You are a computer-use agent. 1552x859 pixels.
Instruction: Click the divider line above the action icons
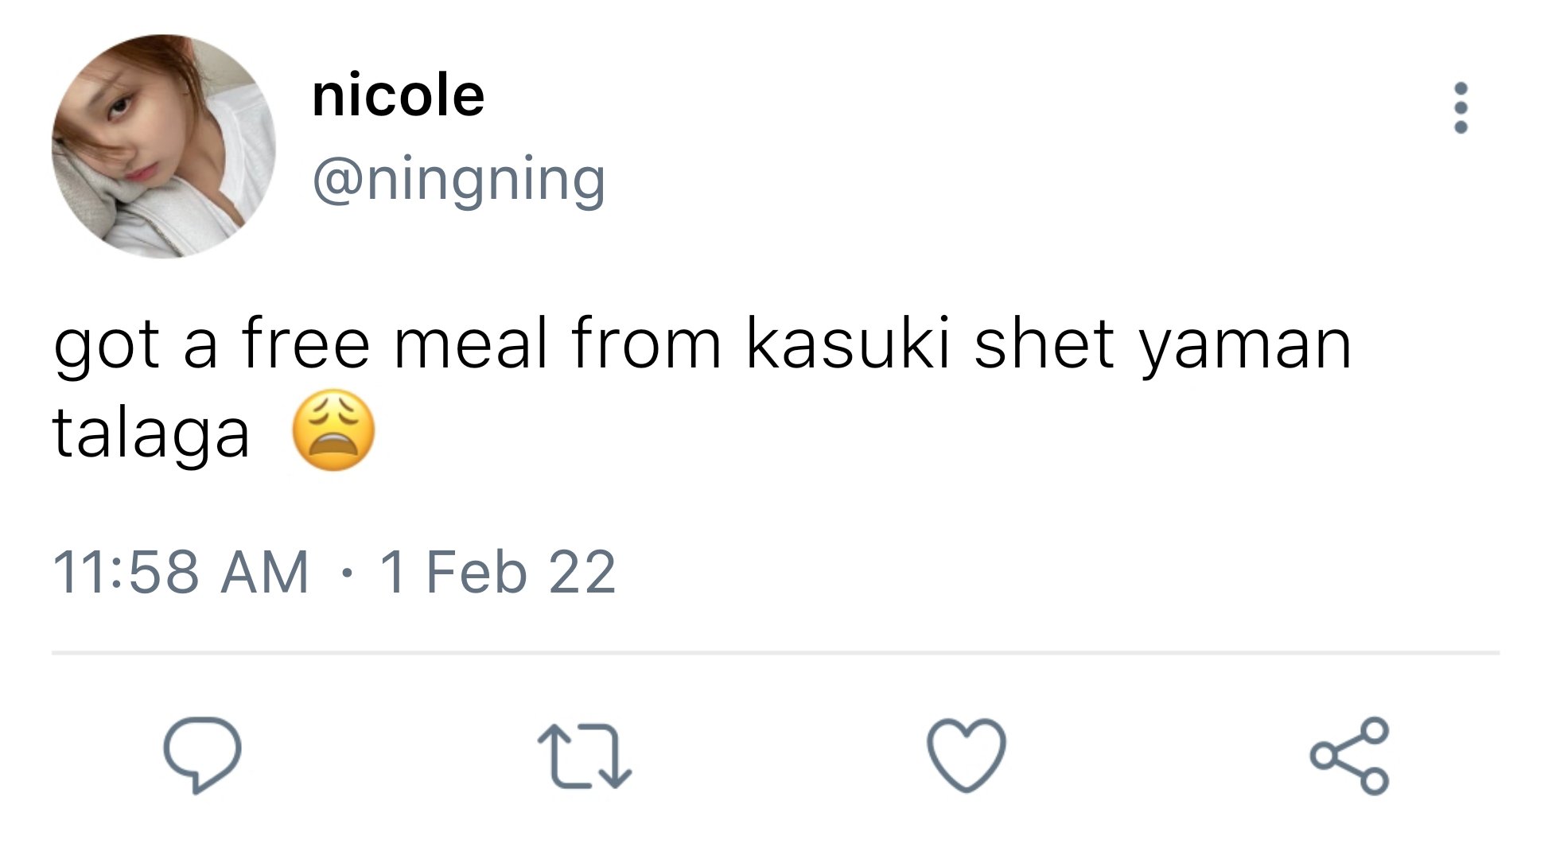click(x=776, y=653)
